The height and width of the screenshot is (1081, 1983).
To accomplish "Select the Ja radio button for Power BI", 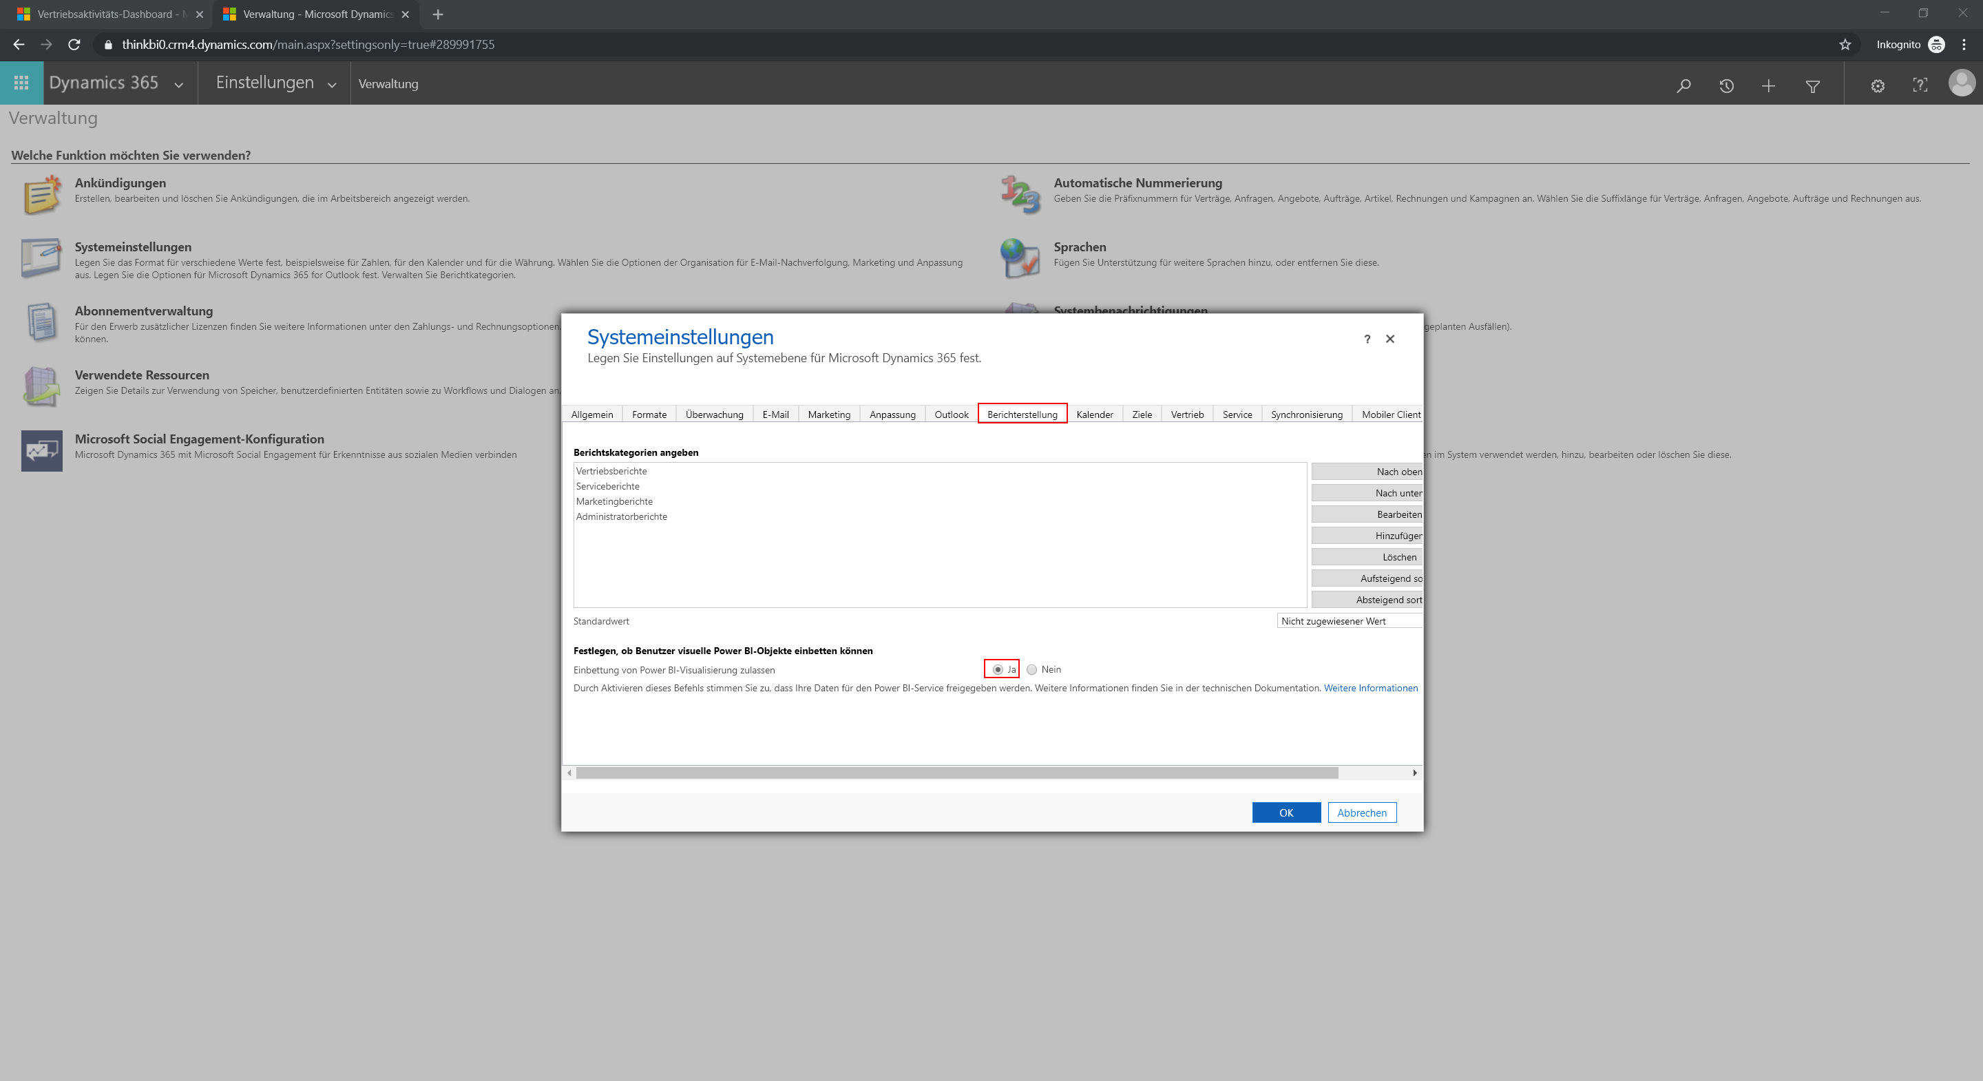I will point(998,670).
